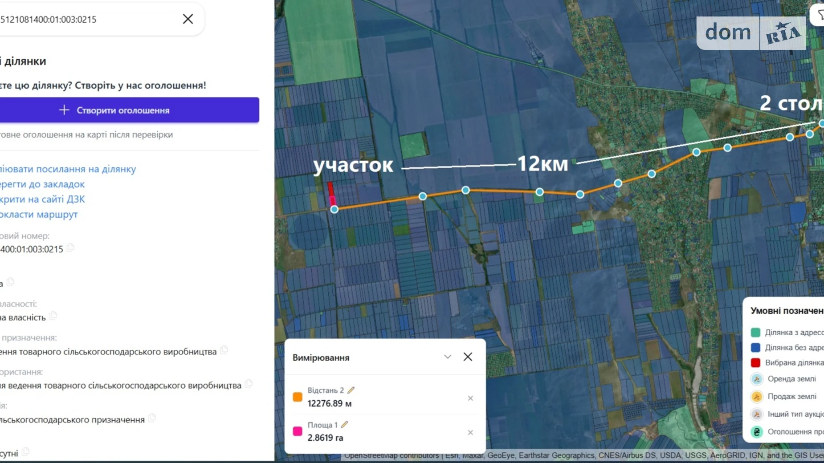This screenshot has width=824, height=463.
Task: Copy the purpose 'товарного сільськогосподарського виробництва' first icon
Action: point(224,350)
